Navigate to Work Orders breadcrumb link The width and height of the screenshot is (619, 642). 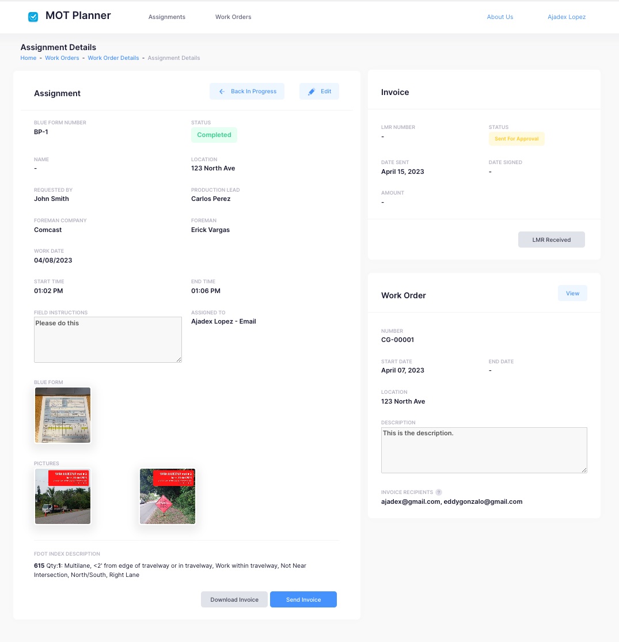[62, 58]
